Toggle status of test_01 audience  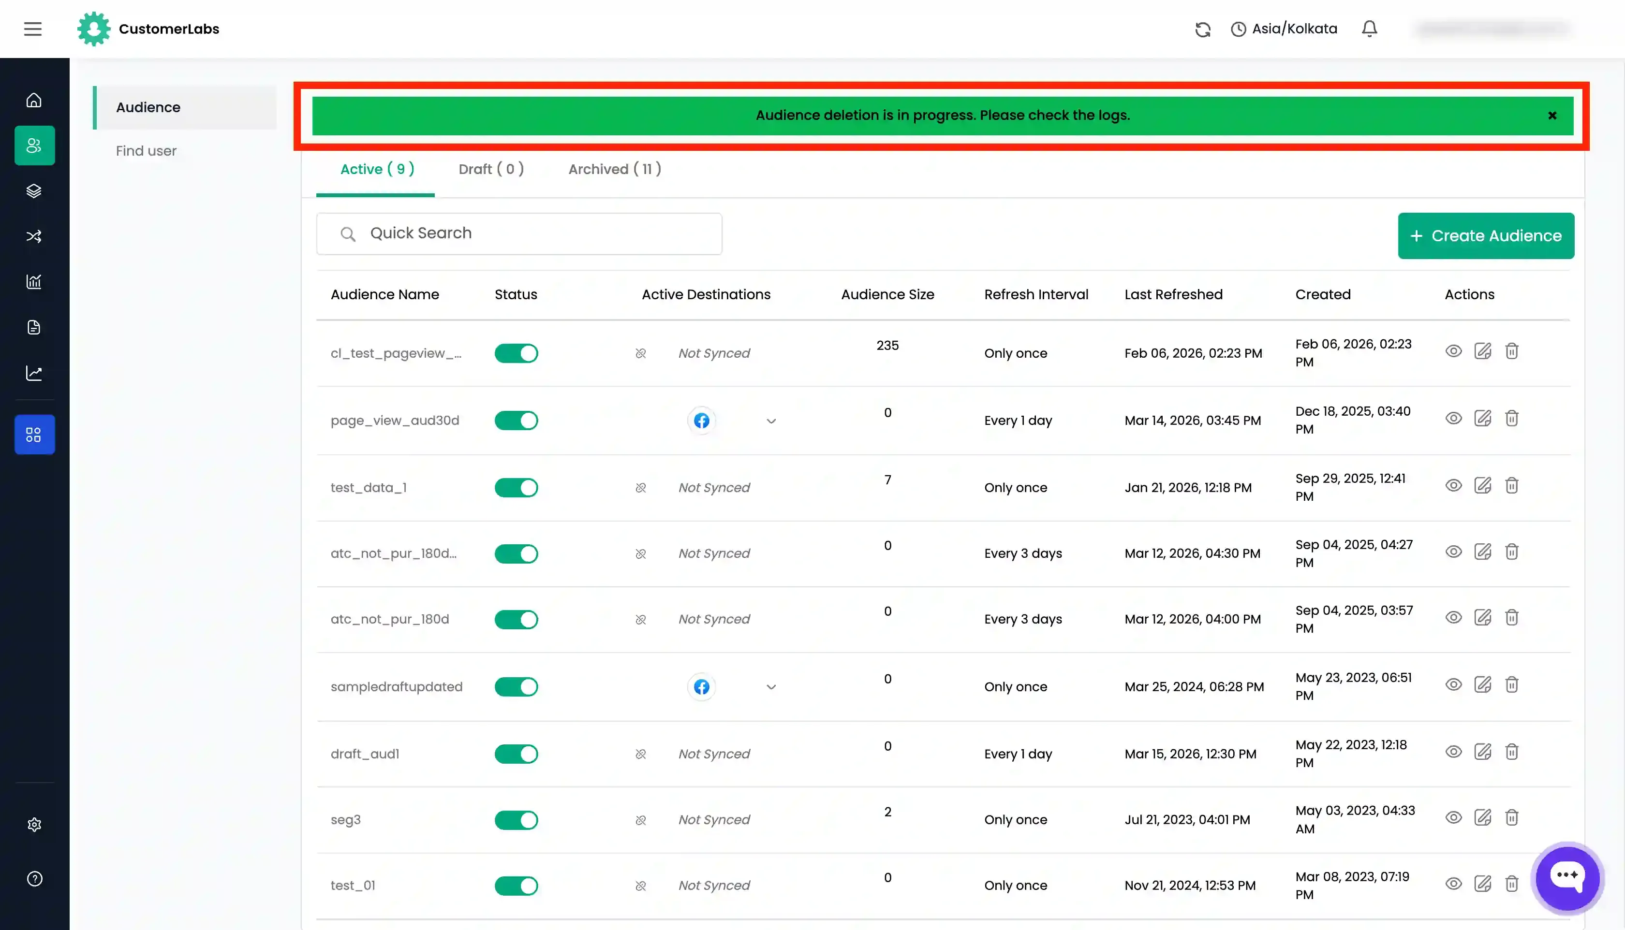[517, 886]
